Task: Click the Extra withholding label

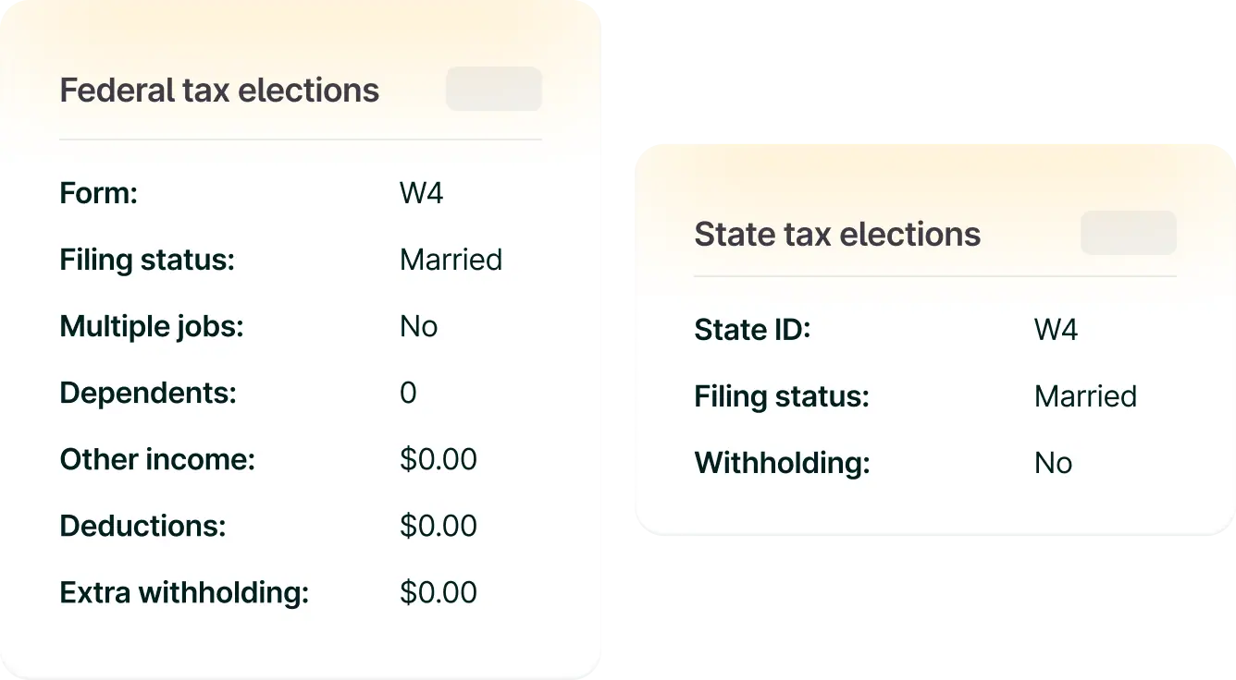Action: [x=184, y=593]
